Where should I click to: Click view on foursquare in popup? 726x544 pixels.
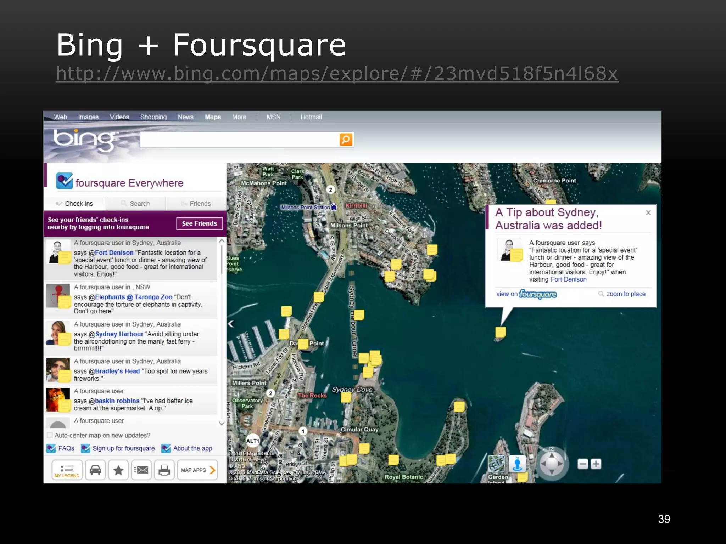click(526, 294)
